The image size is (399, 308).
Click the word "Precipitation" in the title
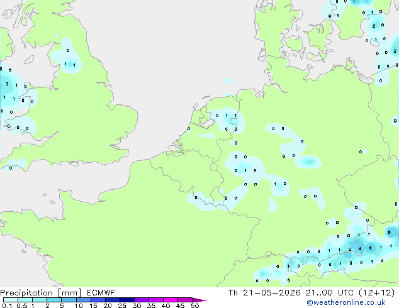pos(26,293)
